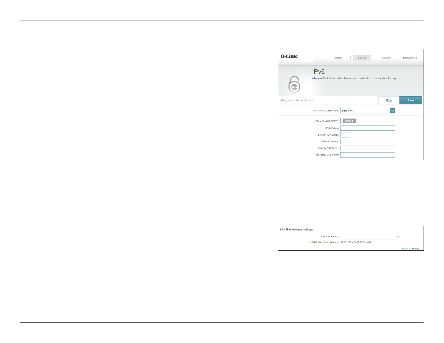Click the Primary DNS Server field
The width and height of the screenshot is (444, 343).
click(x=368, y=148)
